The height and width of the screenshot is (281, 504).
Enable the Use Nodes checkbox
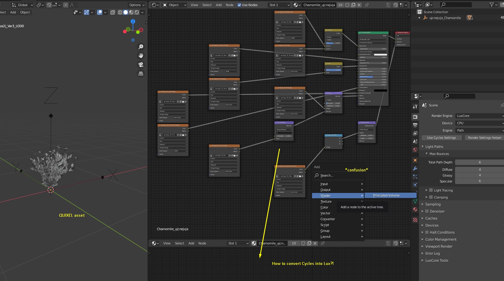[x=240, y=5]
